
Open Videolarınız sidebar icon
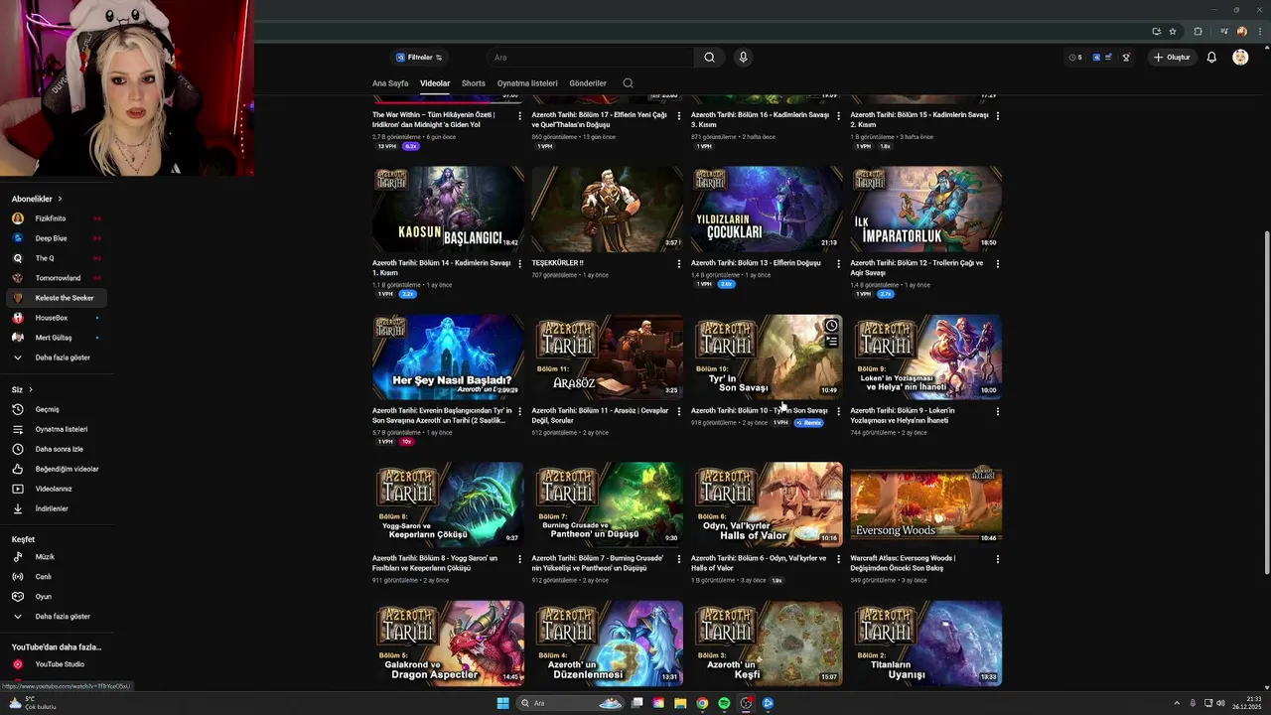(17, 489)
